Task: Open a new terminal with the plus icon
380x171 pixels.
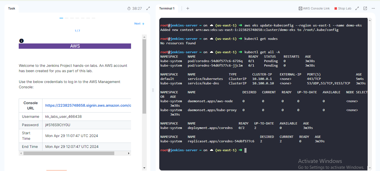Action: pos(187,8)
